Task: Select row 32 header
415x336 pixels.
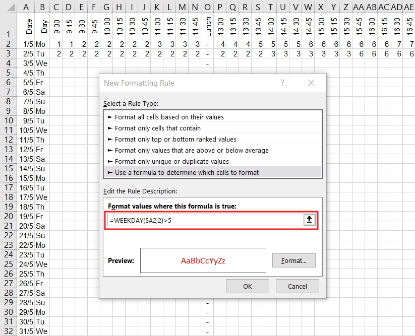Action: coord(9,331)
